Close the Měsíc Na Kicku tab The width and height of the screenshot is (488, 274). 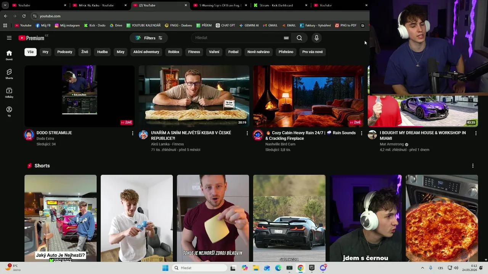pos(125,5)
